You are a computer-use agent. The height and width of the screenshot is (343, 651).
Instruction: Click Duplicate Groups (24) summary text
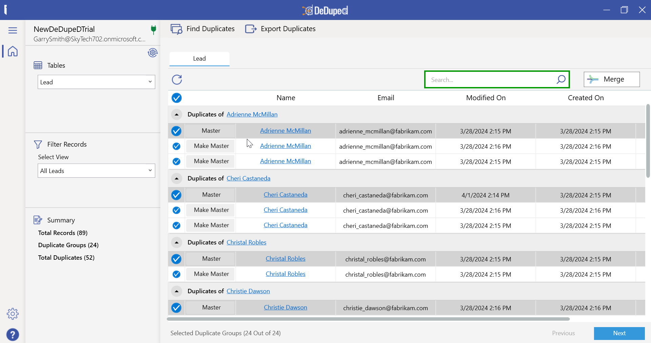coord(68,245)
